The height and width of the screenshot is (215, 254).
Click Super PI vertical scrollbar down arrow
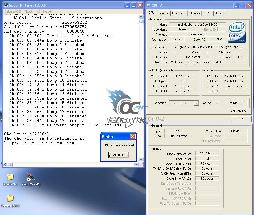pos(141,160)
